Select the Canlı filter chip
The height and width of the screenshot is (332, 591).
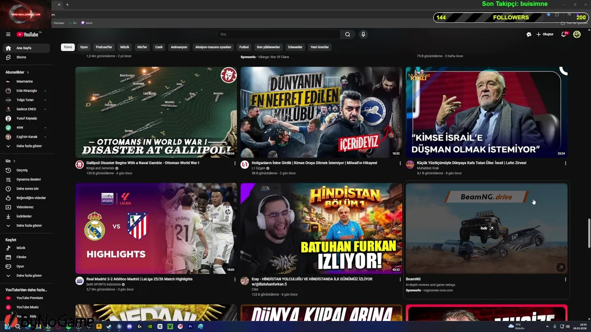159,47
